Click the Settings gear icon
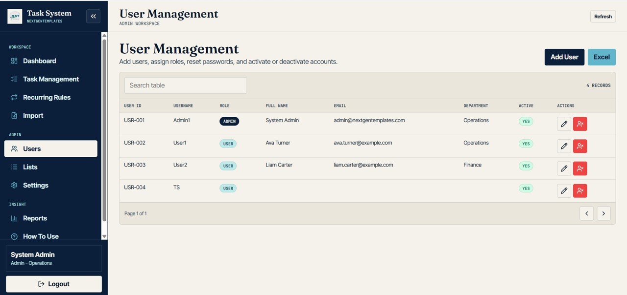Viewport: 627px width, 295px height. click(x=14, y=185)
